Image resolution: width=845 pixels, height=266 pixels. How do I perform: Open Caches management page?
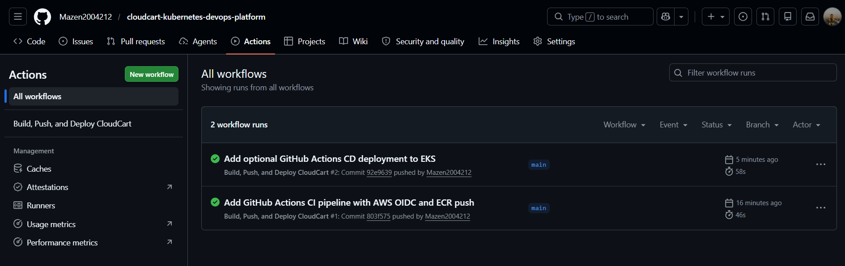93,169
